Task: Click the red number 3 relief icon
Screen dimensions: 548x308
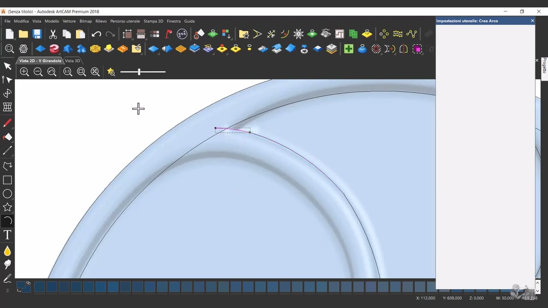Action: coord(54,49)
